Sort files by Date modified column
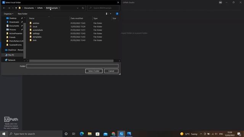Viewport: 244px width, 137px height. (x=77, y=18)
